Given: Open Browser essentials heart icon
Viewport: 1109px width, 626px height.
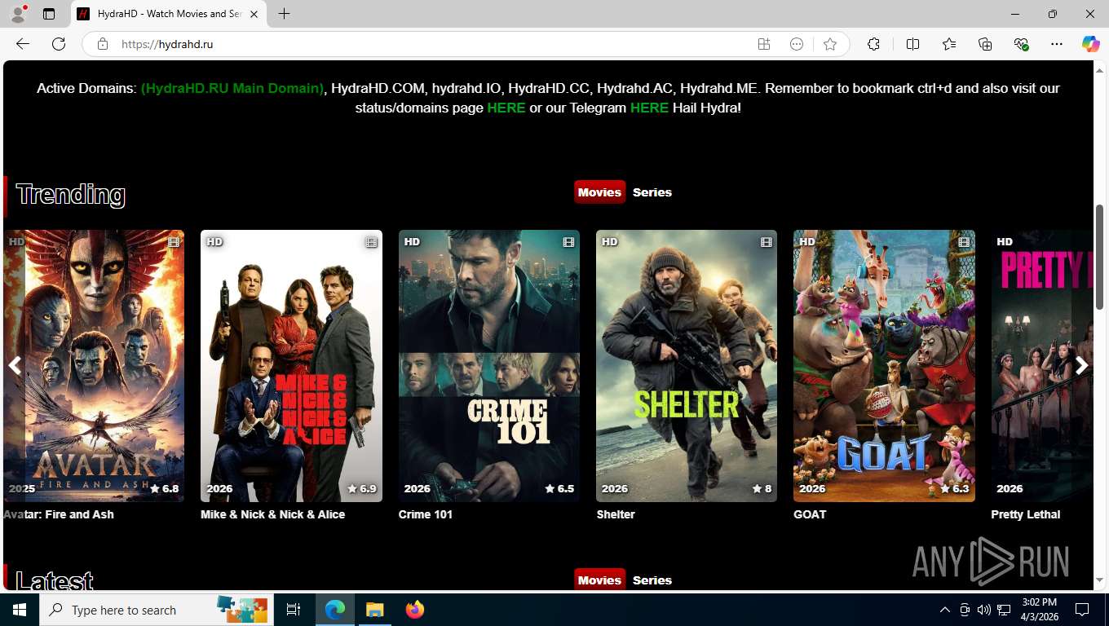Looking at the screenshot, I should pos(1021,44).
